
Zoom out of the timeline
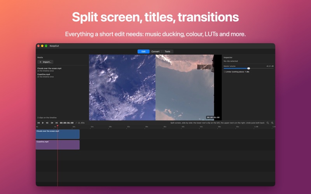pyautogui.click(x=267, y=123)
